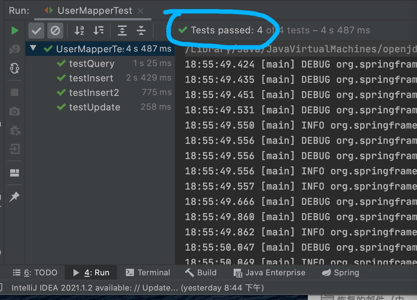
Task: Click the IntelliJ IDEA update notification text
Action: point(137,288)
